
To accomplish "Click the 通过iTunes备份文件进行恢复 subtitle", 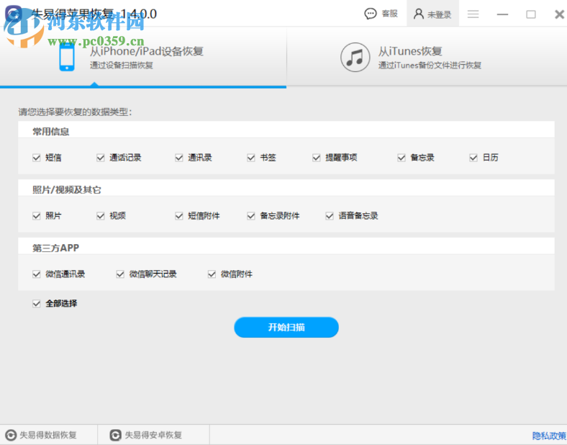I will [x=430, y=66].
